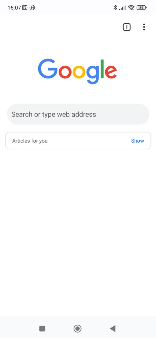
Task: Tap inside the Search or type web address field
Action: point(78,114)
